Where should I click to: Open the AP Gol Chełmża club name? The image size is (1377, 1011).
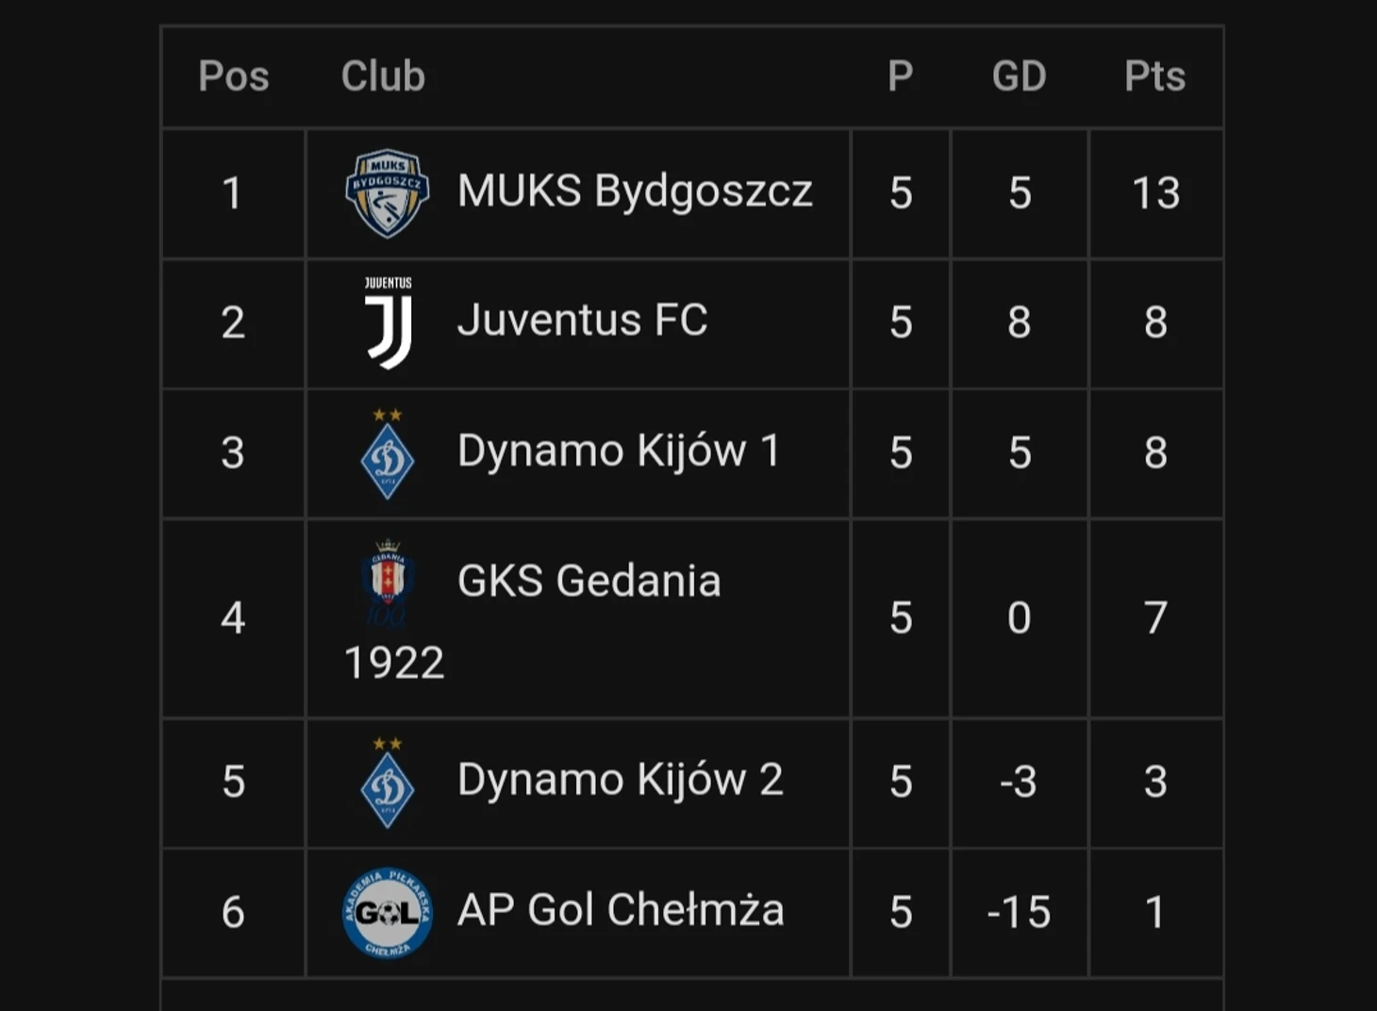(621, 910)
